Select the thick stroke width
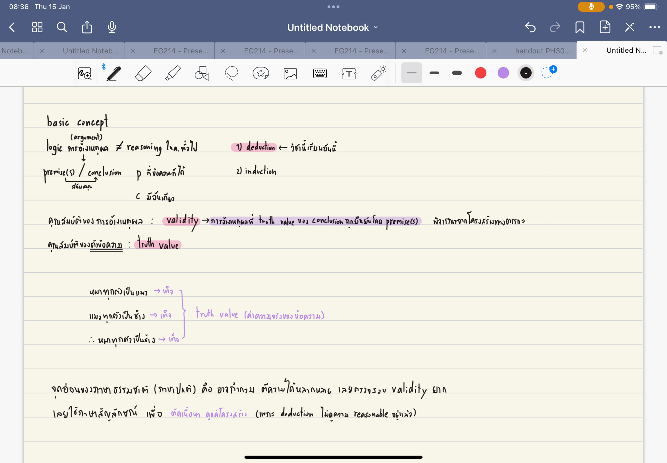The image size is (667, 463). click(x=457, y=73)
